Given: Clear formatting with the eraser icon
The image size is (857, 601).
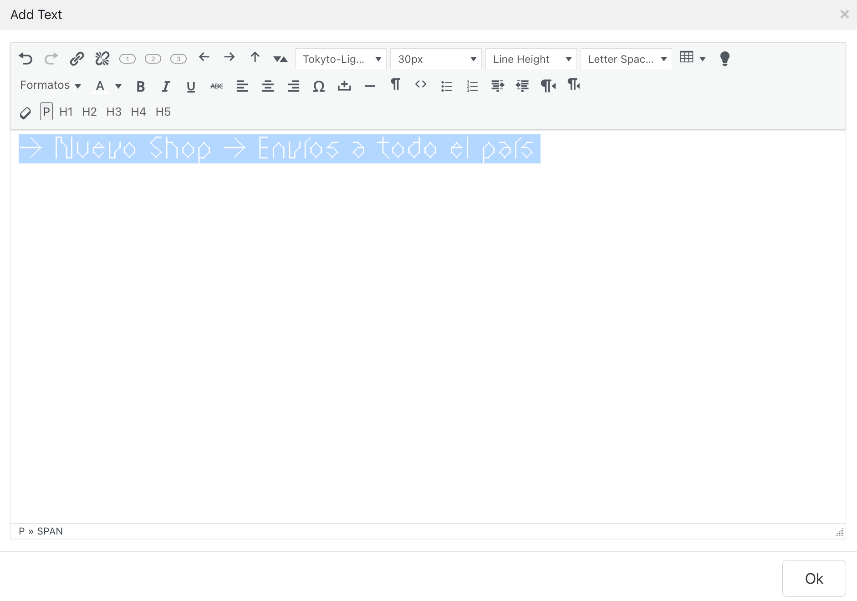Looking at the screenshot, I should [26, 112].
